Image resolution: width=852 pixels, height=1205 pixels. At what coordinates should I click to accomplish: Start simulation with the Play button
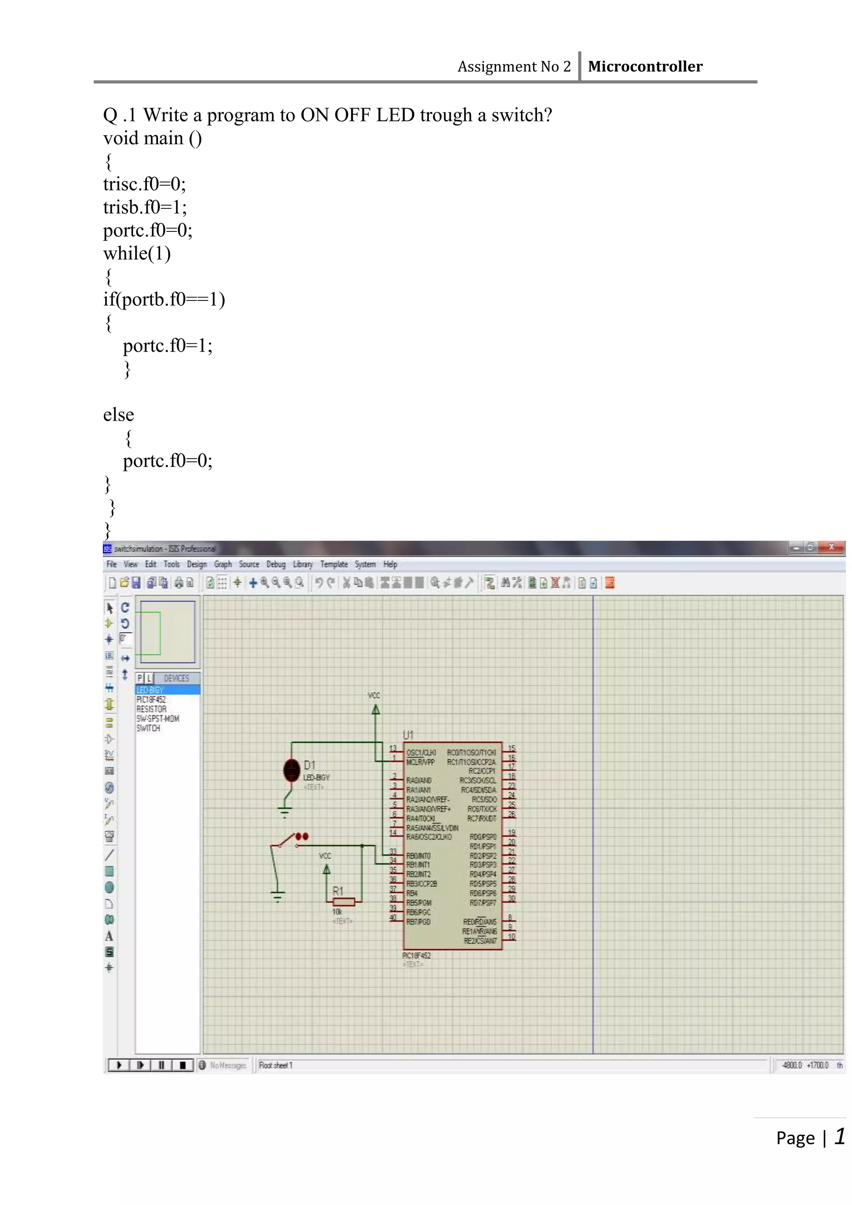tap(119, 1065)
